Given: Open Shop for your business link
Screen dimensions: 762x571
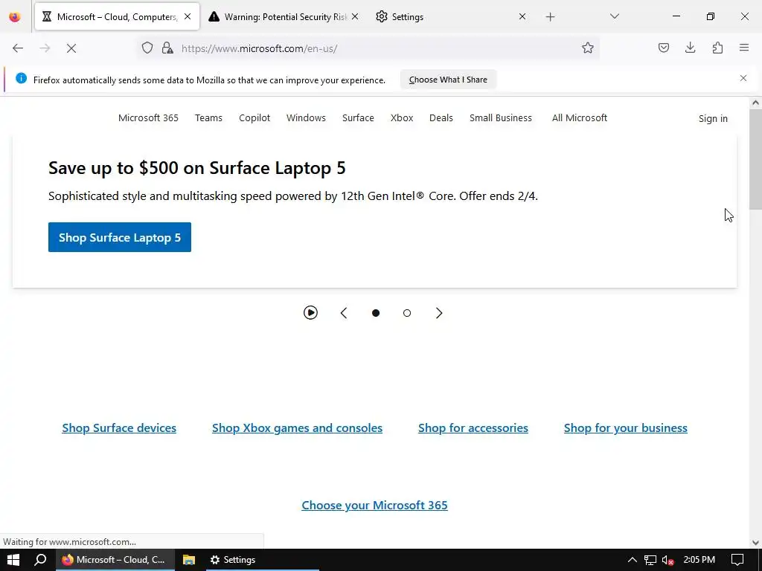Looking at the screenshot, I should 626,428.
